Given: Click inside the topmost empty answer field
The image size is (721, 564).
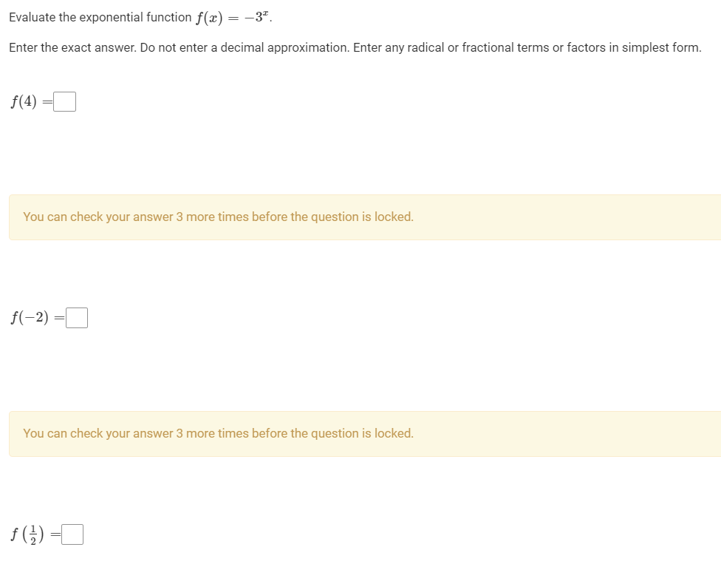Looking at the screenshot, I should pyautogui.click(x=65, y=101).
